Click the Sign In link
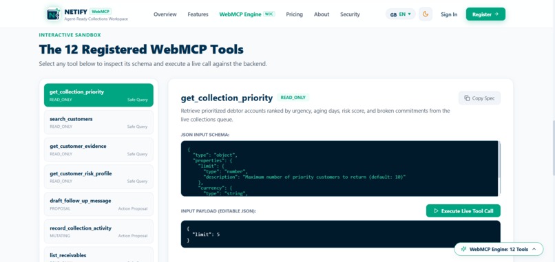 (449, 14)
